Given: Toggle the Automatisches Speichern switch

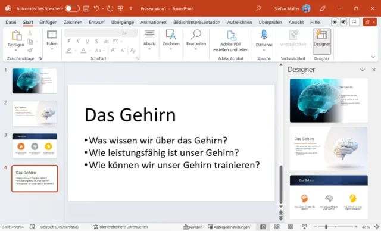Looking at the screenshot, I should point(73,8).
